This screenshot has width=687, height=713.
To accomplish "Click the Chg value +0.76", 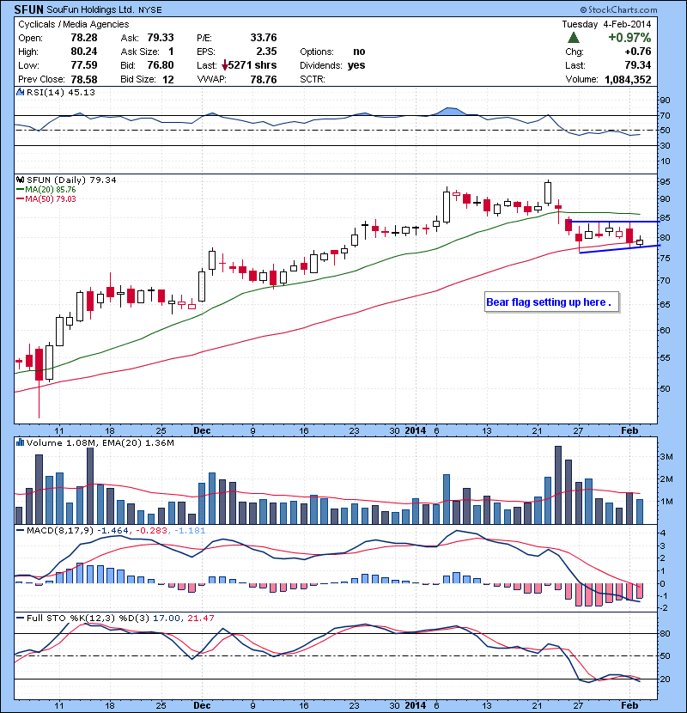I will [x=638, y=52].
